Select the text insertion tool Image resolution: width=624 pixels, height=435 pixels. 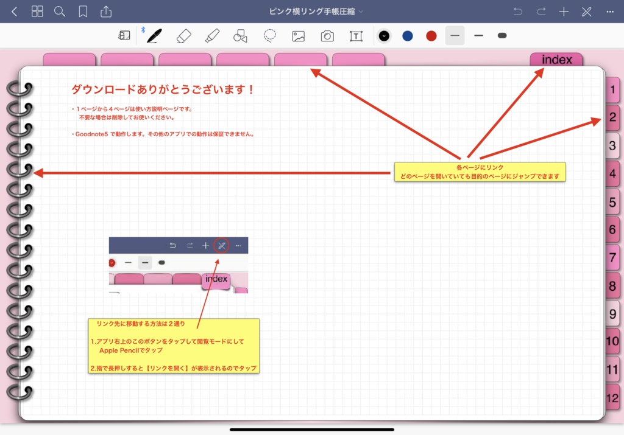tap(355, 35)
